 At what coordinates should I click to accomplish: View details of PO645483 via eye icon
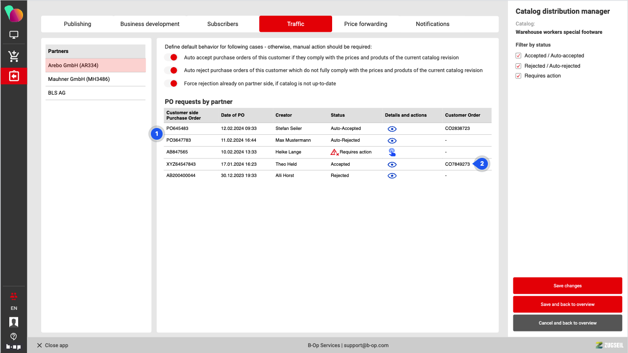[392, 129]
